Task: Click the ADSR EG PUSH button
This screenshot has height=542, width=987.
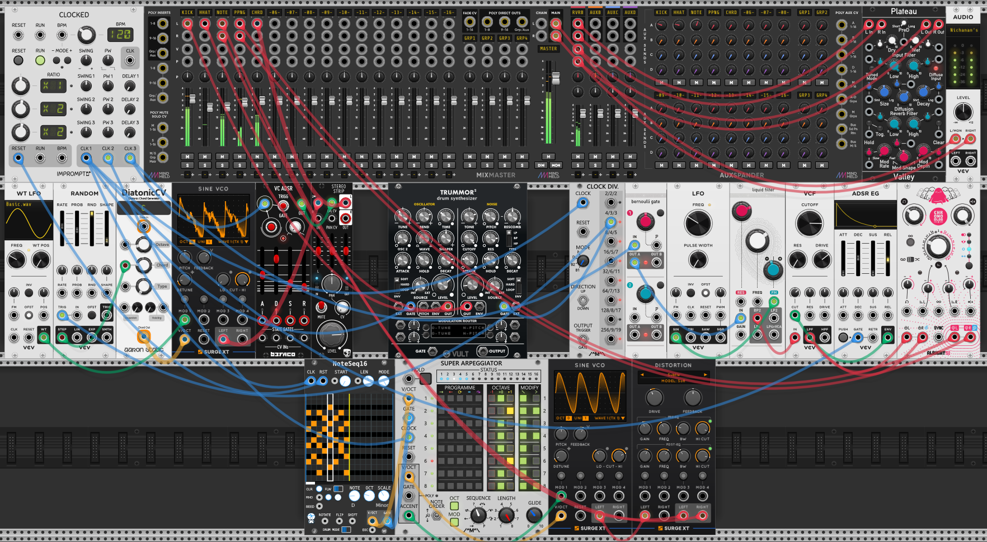Action: coord(843,337)
